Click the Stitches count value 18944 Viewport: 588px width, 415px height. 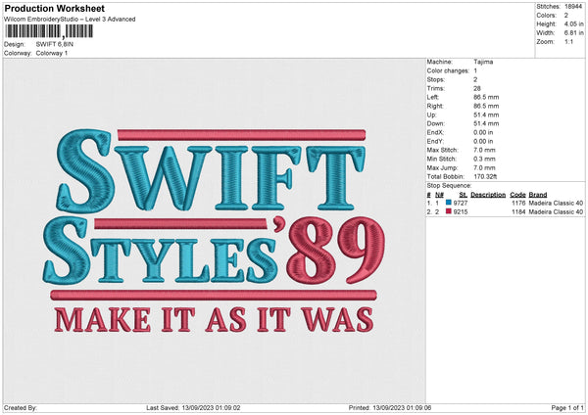tap(574, 5)
